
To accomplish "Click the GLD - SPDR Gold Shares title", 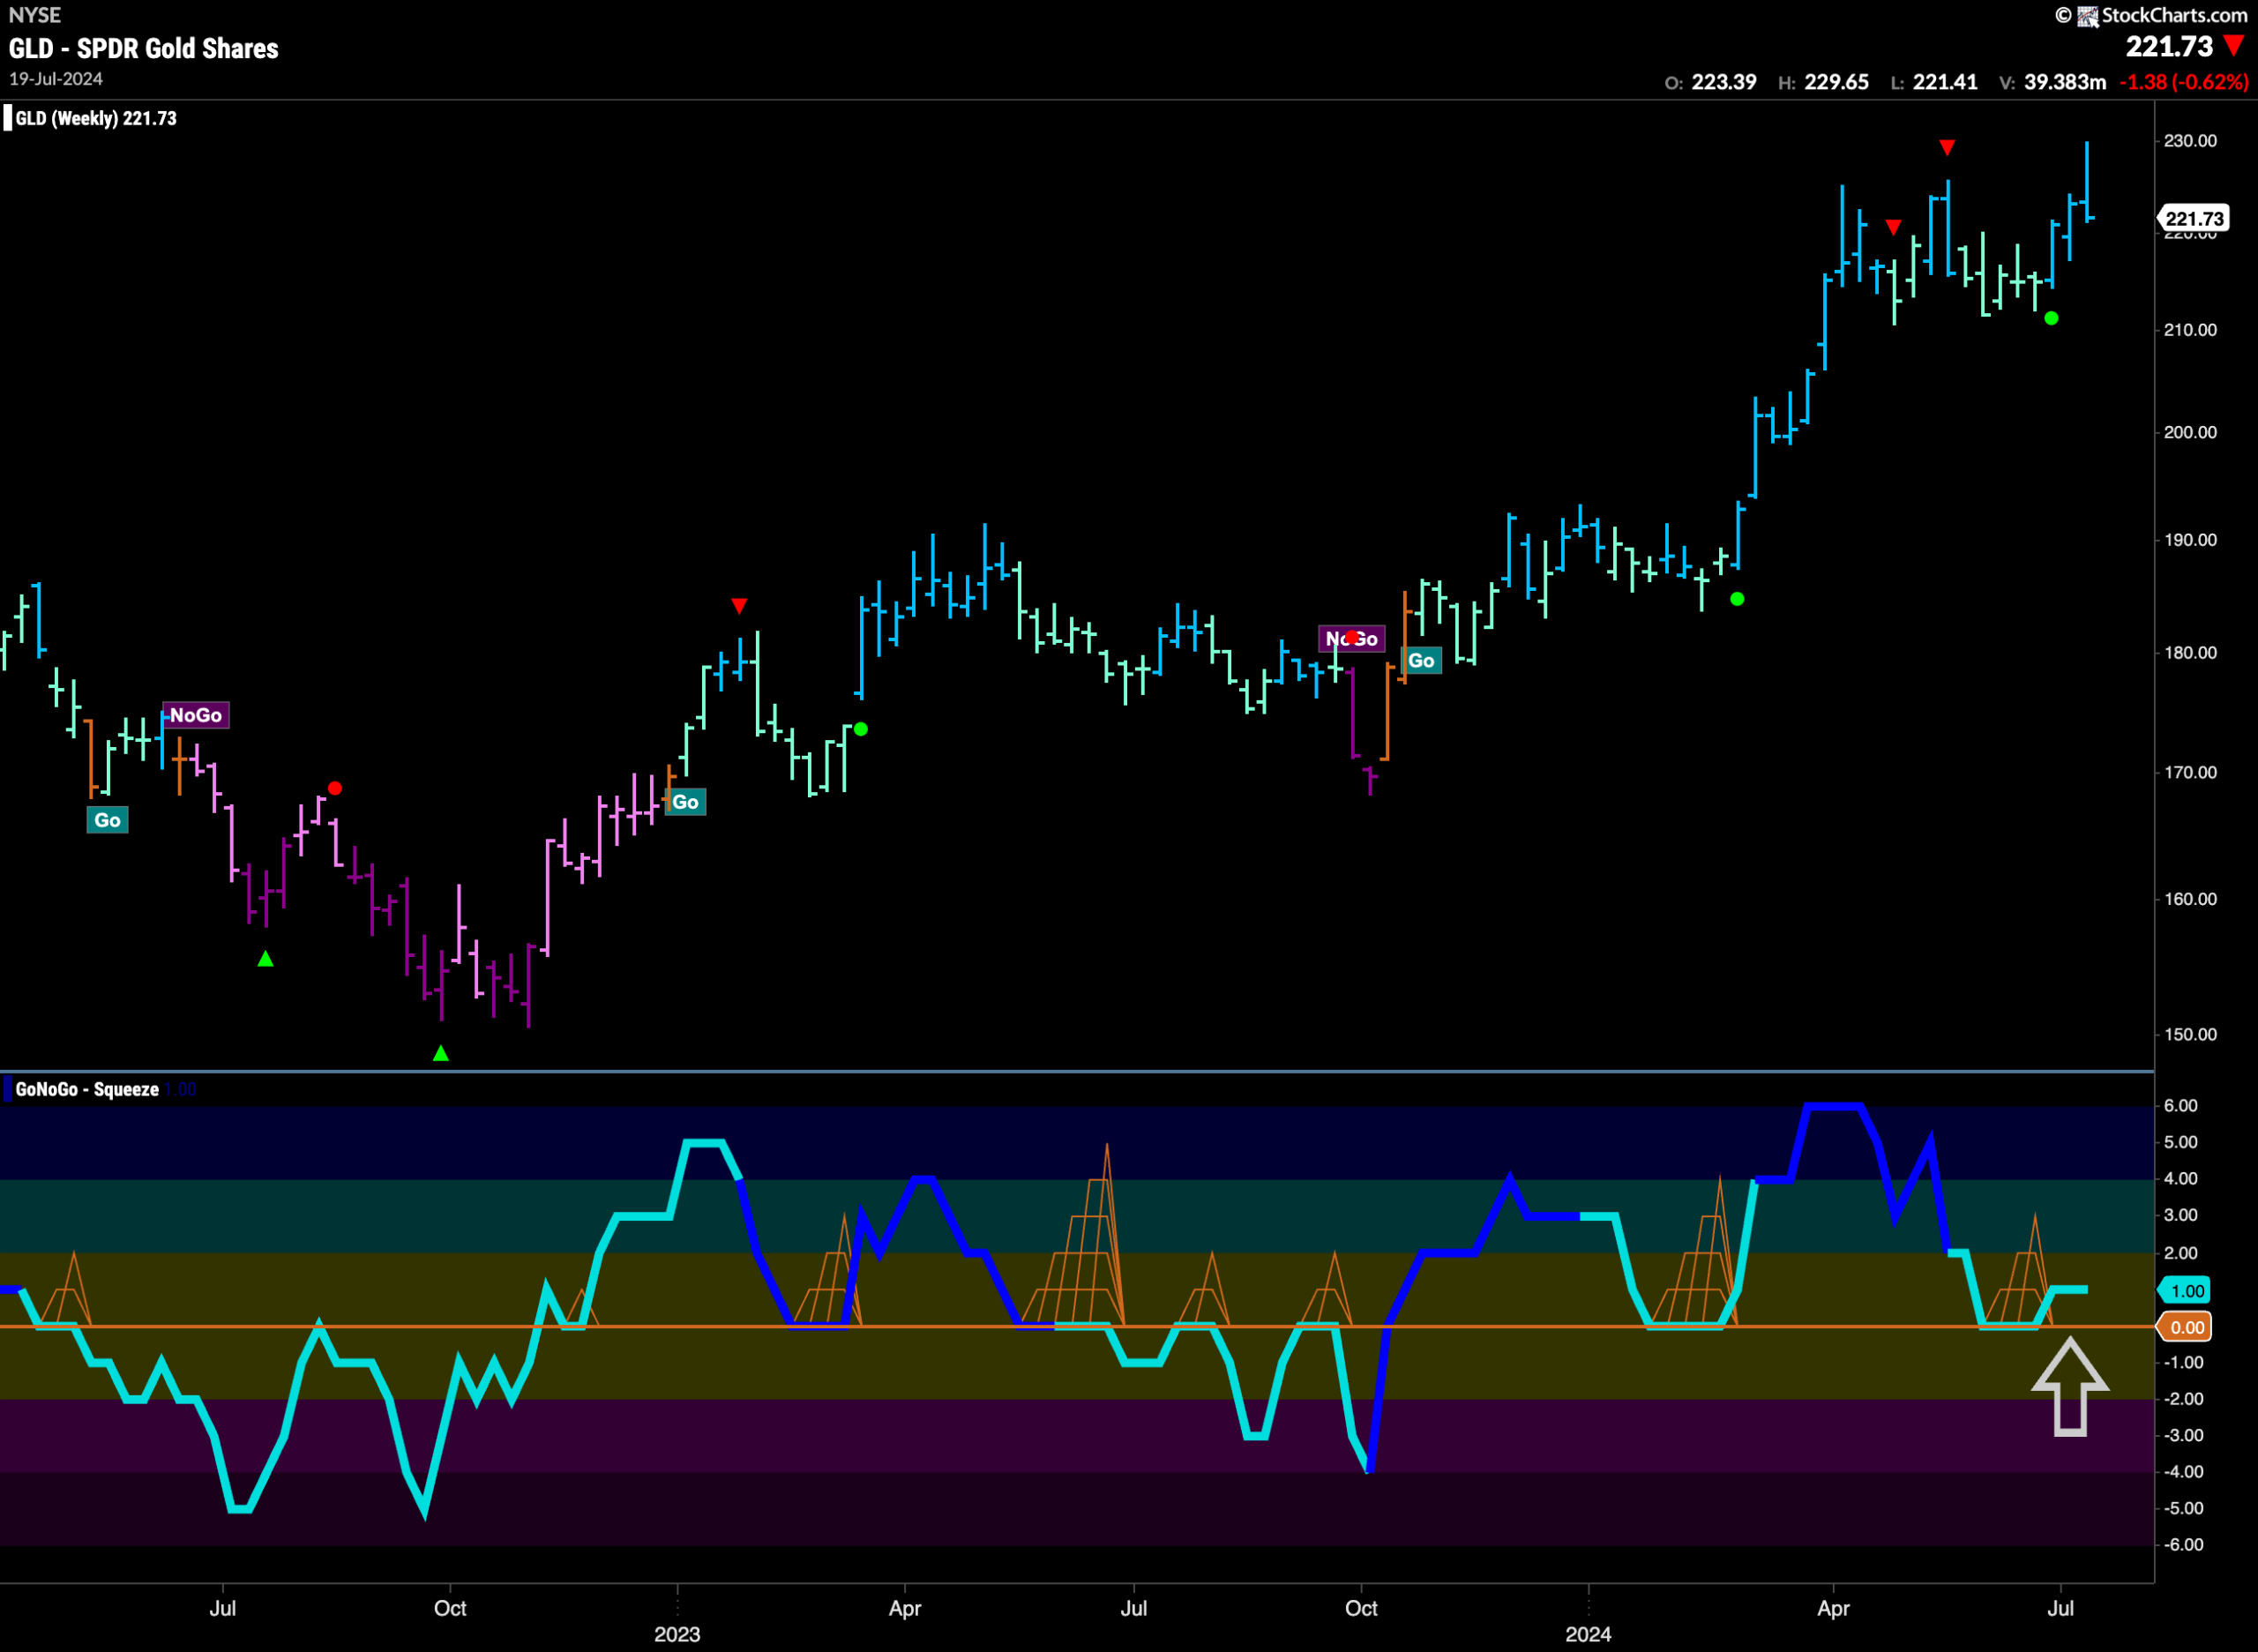I will (x=144, y=48).
